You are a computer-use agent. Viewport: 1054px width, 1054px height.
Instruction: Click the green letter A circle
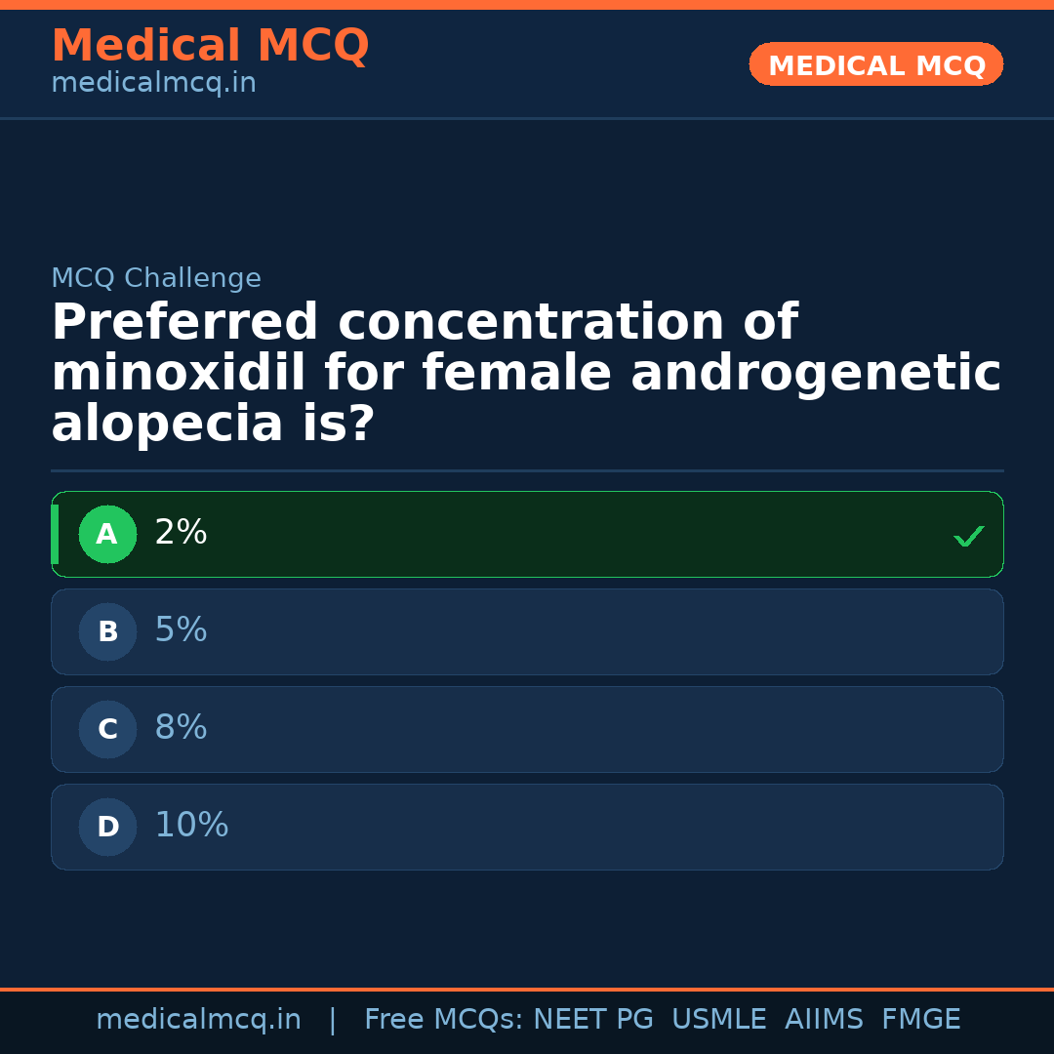pyautogui.click(x=107, y=535)
